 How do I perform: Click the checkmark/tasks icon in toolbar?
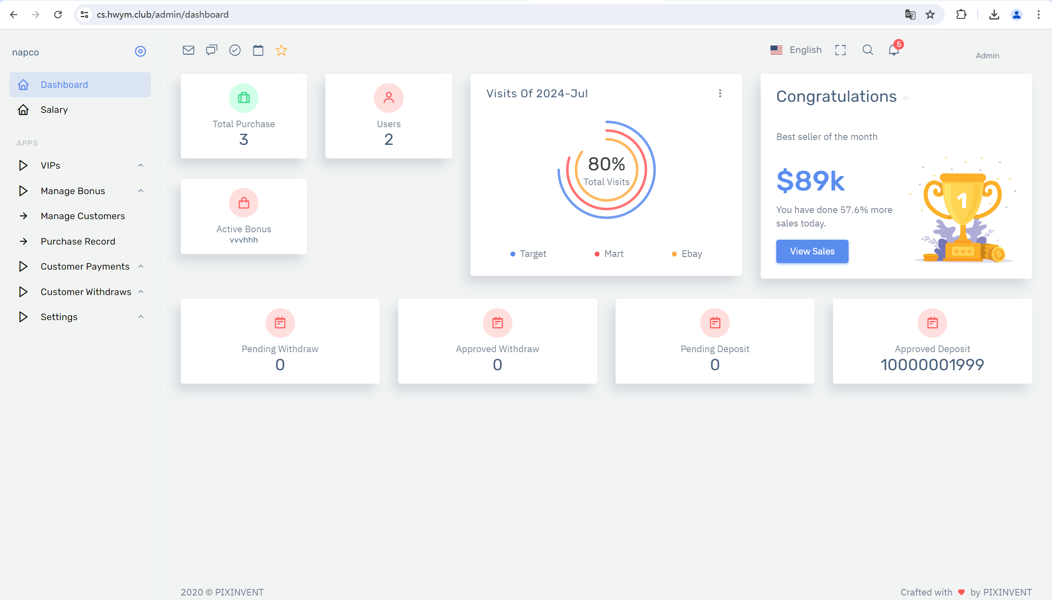[x=235, y=50]
